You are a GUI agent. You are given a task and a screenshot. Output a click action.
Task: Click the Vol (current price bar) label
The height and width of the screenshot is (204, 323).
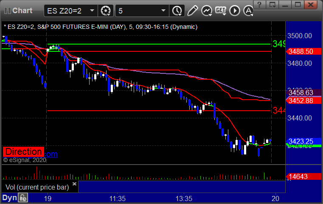point(37,187)
